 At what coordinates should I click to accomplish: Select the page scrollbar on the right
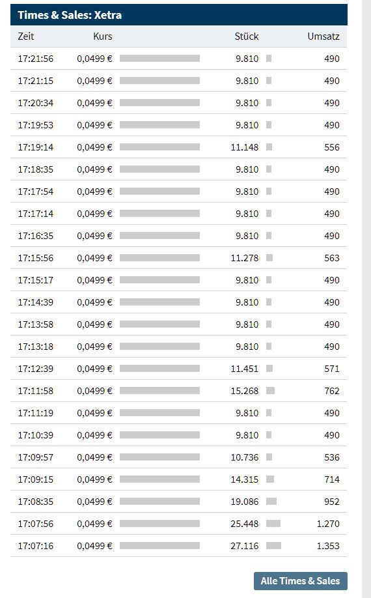point(366,299)
